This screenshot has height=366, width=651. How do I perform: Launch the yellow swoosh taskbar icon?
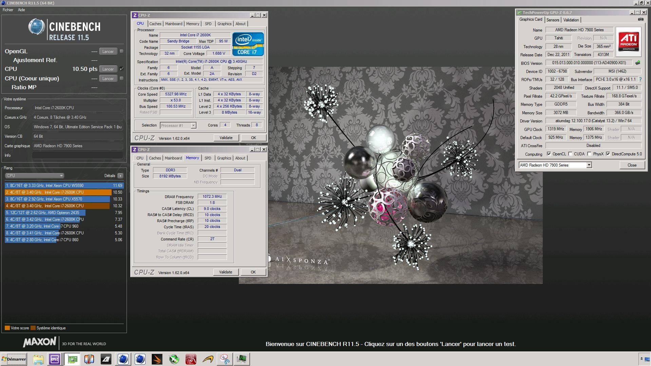point(208,359)
